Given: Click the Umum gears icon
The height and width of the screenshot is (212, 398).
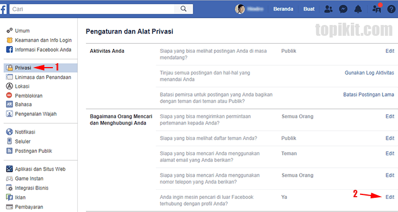Looking at the screenshot, I should 10,31.
